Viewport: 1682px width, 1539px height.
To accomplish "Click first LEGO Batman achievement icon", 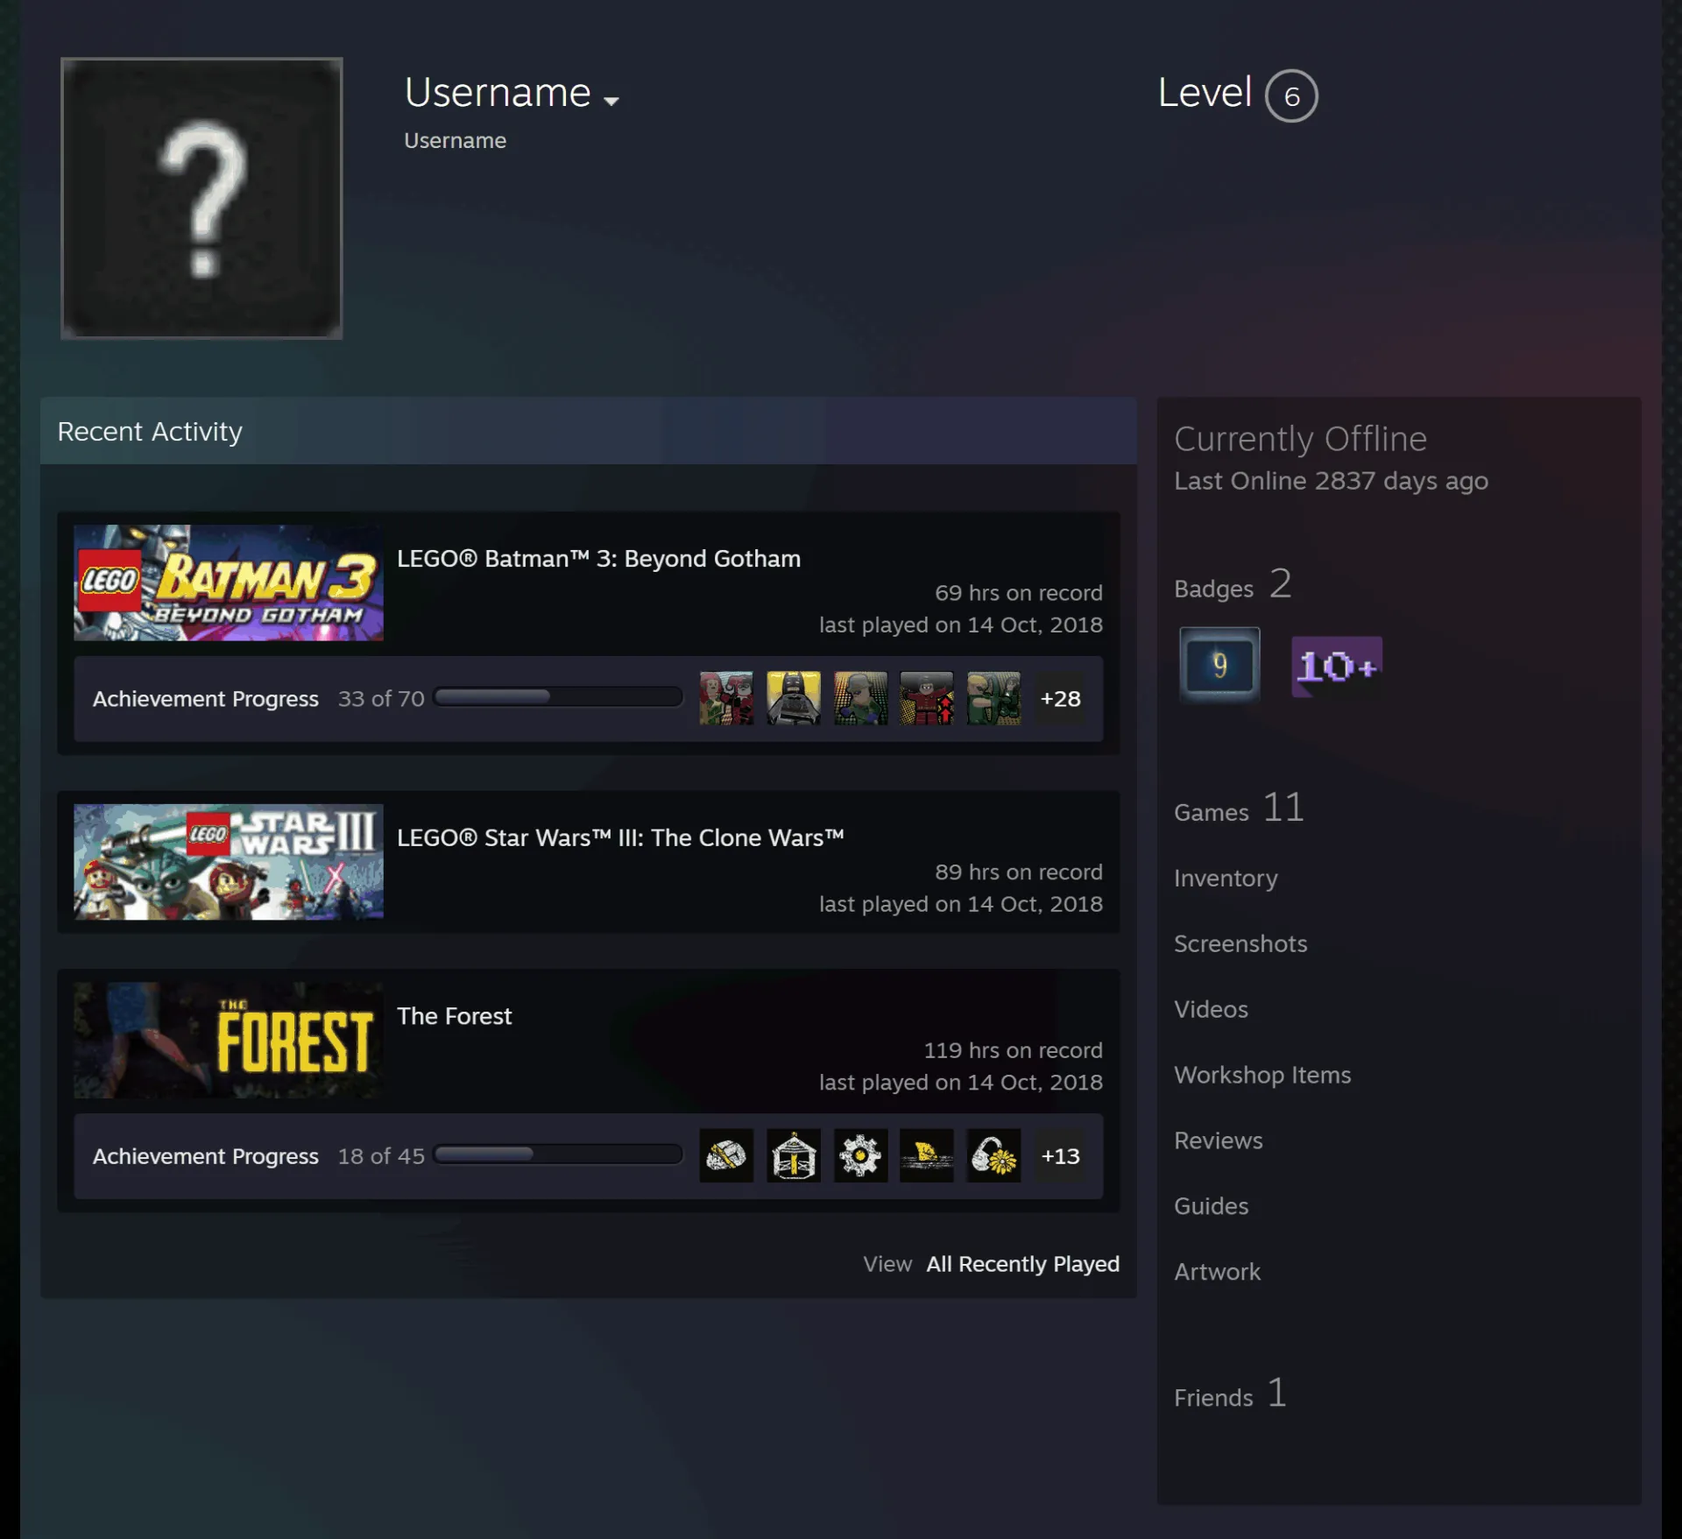I will point(726,698).
